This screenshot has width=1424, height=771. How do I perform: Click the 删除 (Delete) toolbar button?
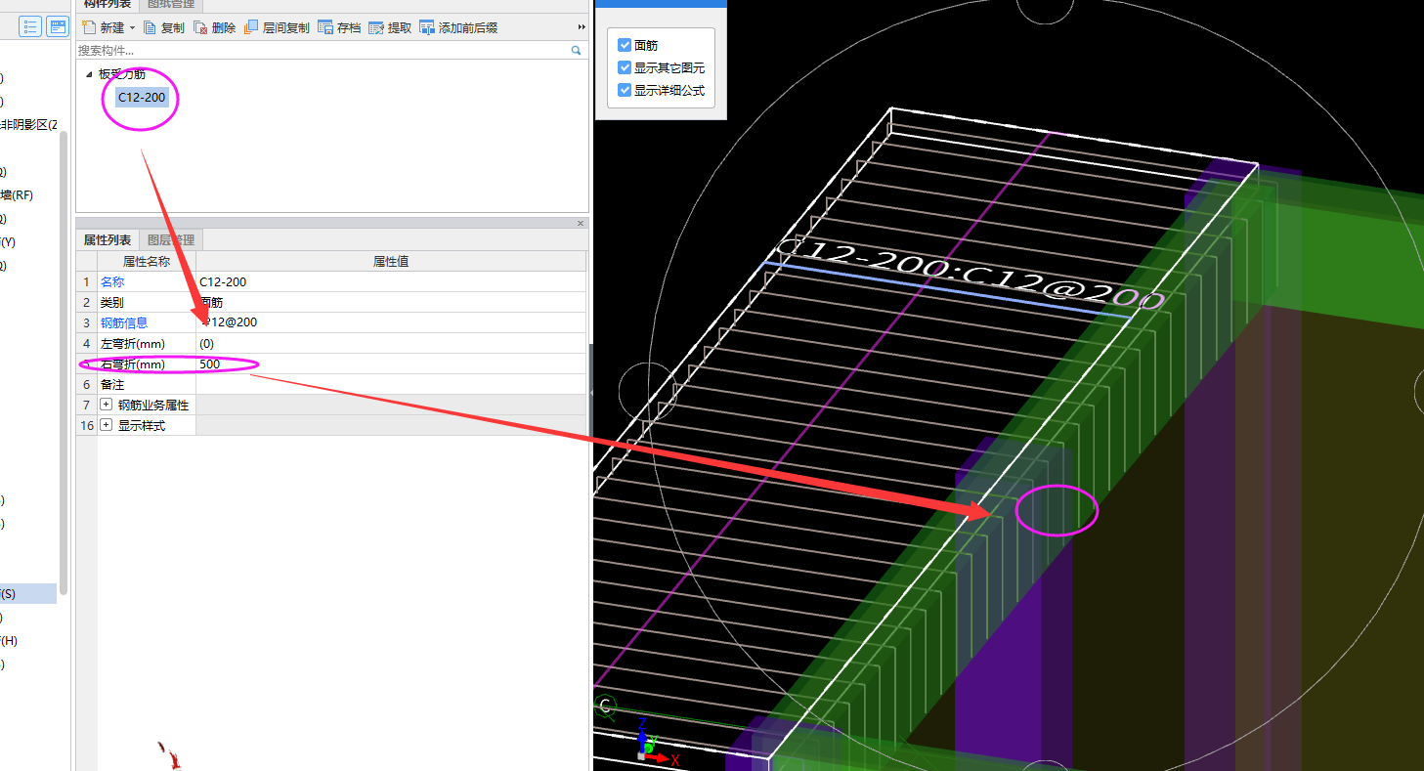coord(215,27)
